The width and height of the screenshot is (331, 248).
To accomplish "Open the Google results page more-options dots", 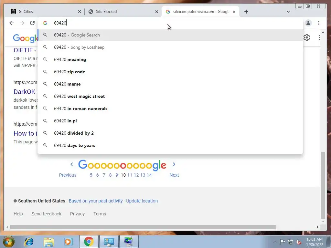I will [x=320, y=37].
